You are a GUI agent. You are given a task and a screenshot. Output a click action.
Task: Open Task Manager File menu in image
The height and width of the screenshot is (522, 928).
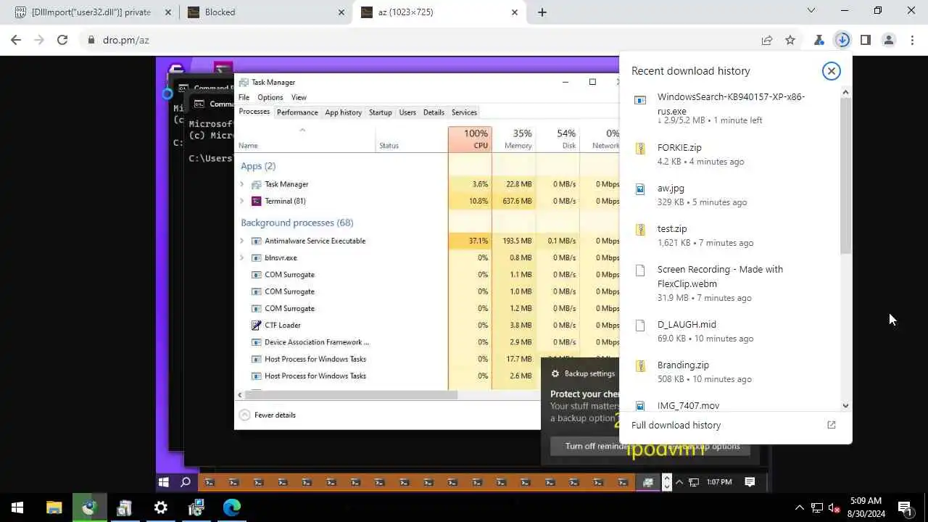coord(244,97)
